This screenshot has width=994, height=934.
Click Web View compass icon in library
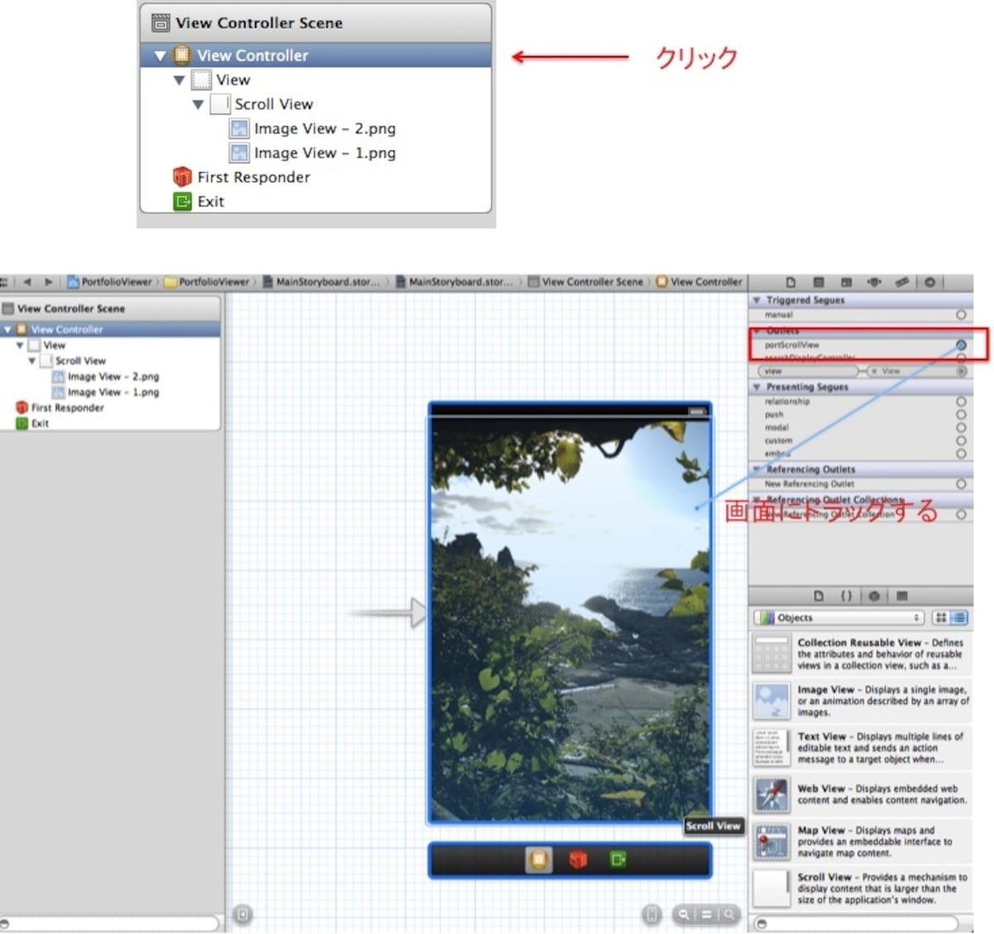click(772, 795)
